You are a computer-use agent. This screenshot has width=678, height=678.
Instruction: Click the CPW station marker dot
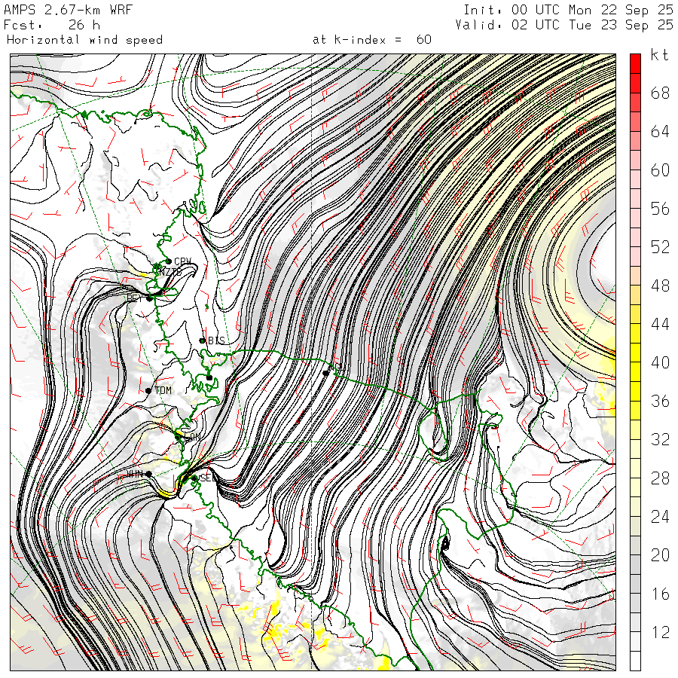[167, 261]
